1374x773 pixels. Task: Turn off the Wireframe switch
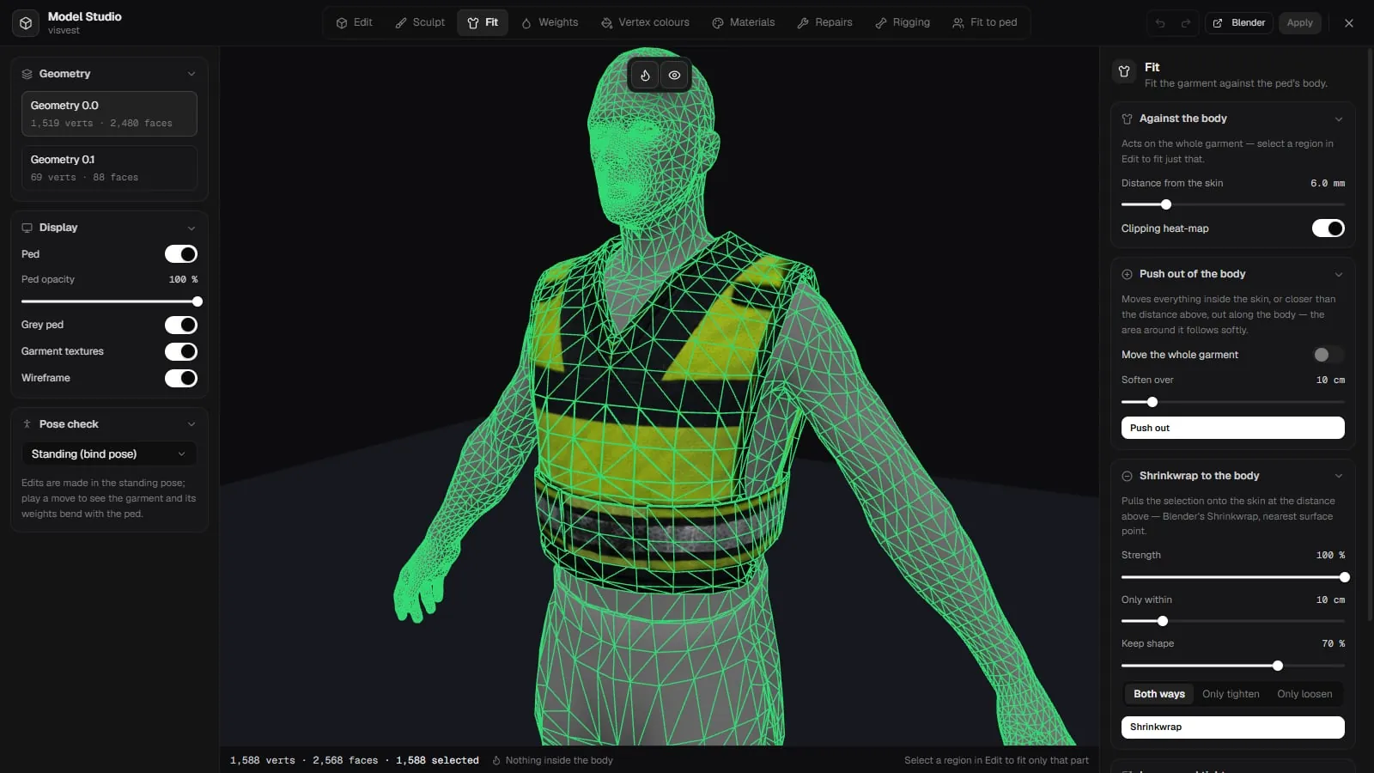(x=181, y=378)
